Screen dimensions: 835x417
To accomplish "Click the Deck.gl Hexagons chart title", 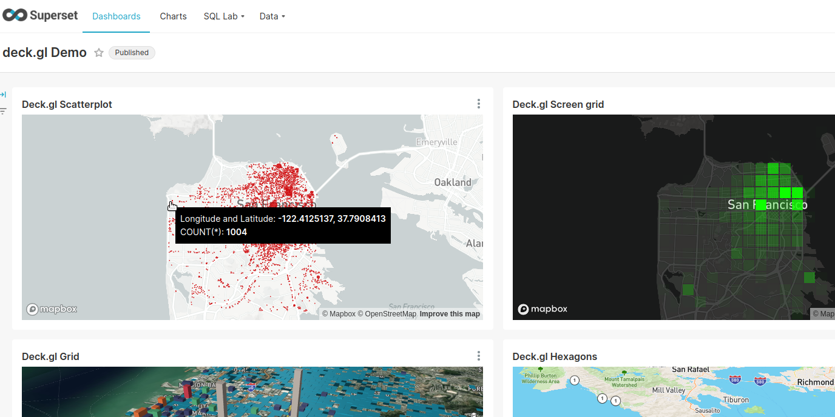I will 555,356.
